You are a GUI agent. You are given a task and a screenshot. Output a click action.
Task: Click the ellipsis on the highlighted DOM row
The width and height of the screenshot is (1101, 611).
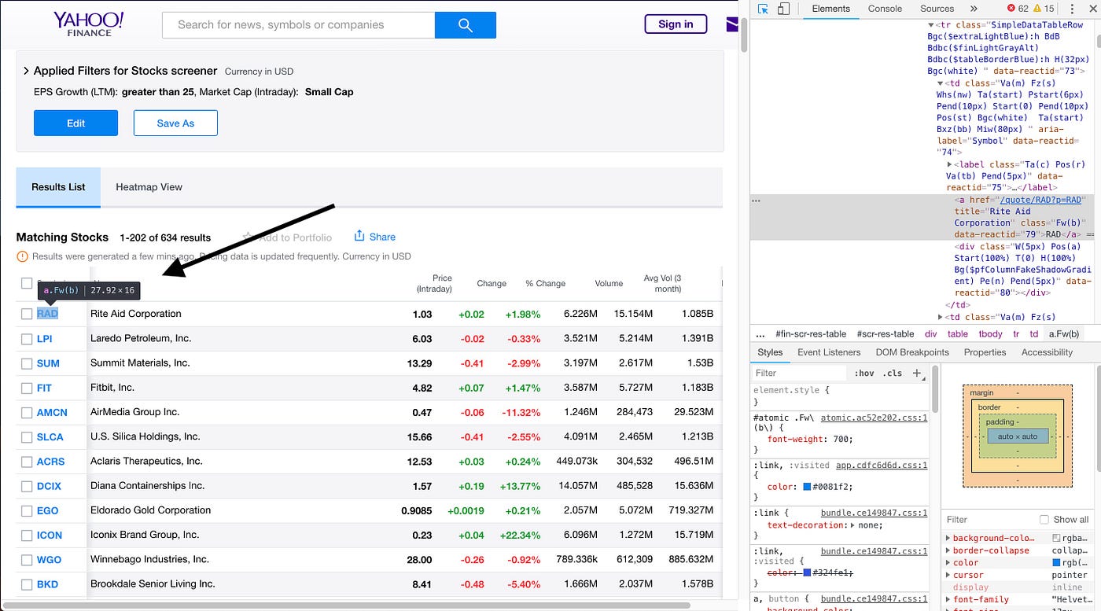tap(757, 201)
